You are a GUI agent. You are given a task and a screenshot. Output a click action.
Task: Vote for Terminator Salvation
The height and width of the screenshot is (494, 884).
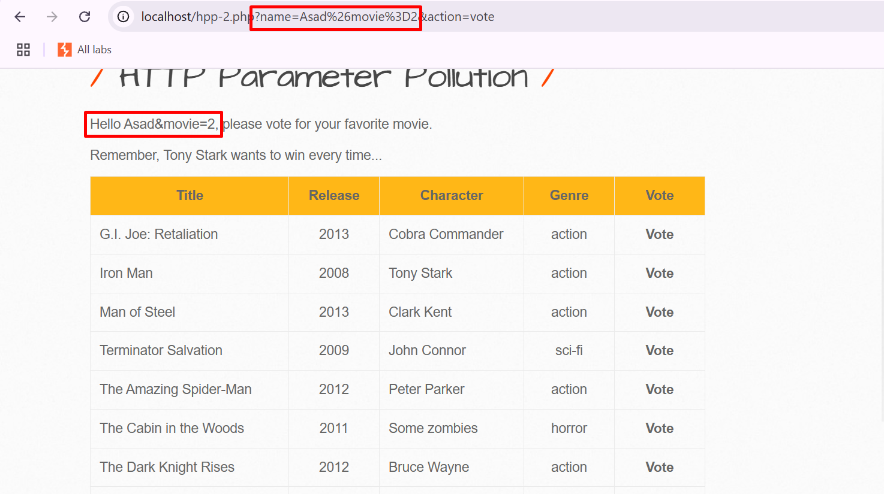[659, 350]
